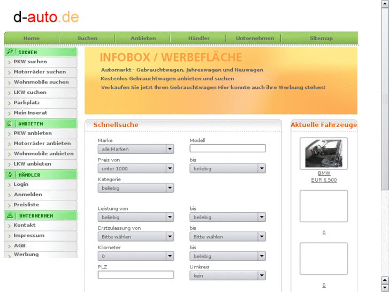Click the Suchen sidebar section header

41,52
